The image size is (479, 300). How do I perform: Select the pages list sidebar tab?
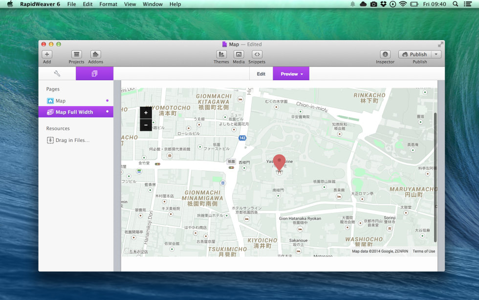(94, 74)
